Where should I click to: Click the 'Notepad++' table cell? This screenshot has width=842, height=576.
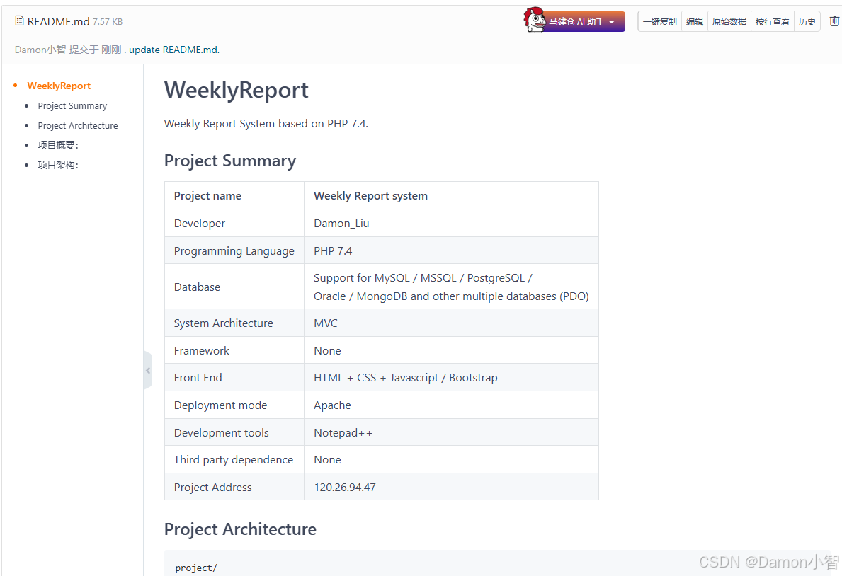click(x=451, y=432)
